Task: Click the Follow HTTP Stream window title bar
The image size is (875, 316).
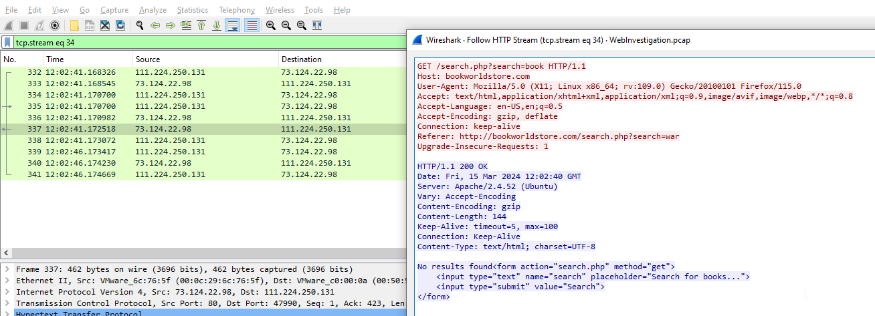Action: click(642, 39)
